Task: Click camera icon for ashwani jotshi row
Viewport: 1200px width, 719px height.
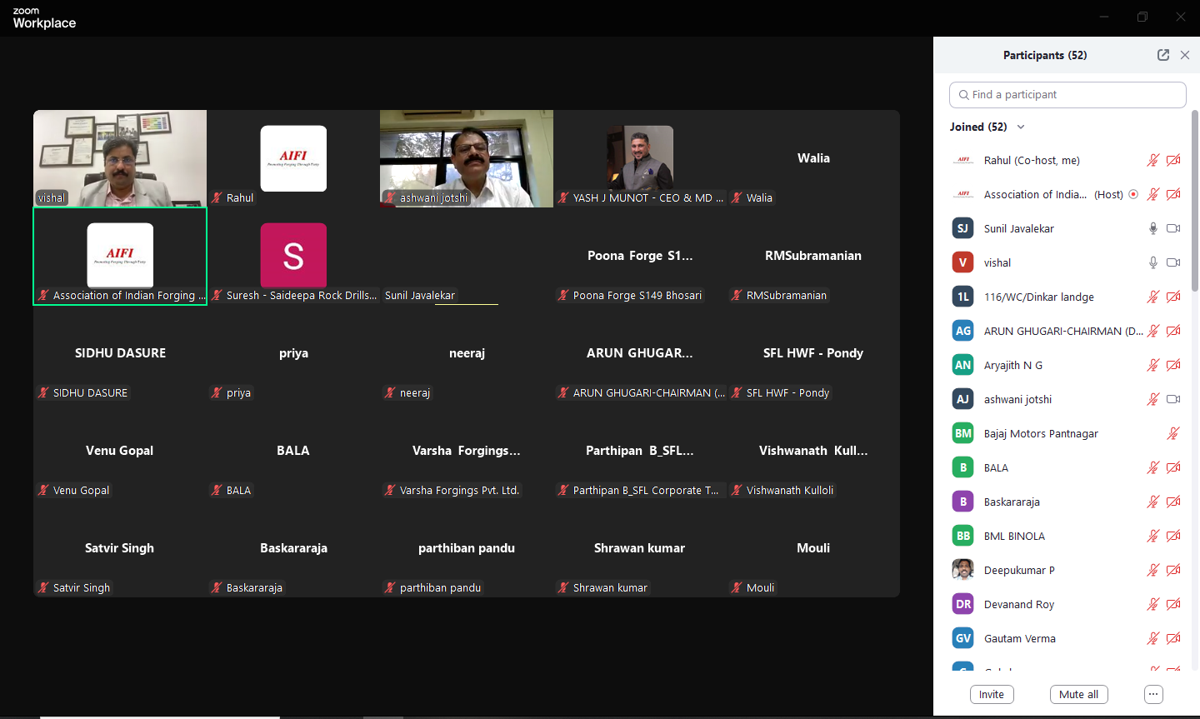Action: point(1173,399)
